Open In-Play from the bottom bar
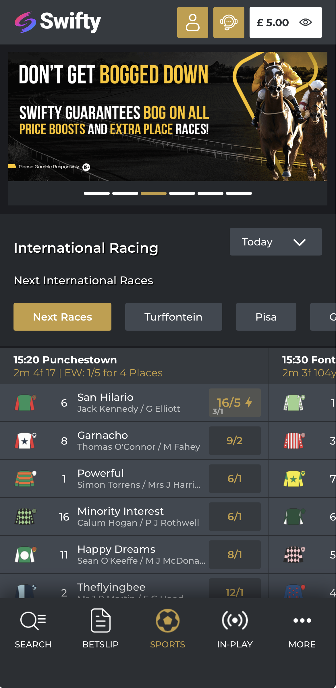336x688 pixels. pyautogui.click(x=235, y=621)
